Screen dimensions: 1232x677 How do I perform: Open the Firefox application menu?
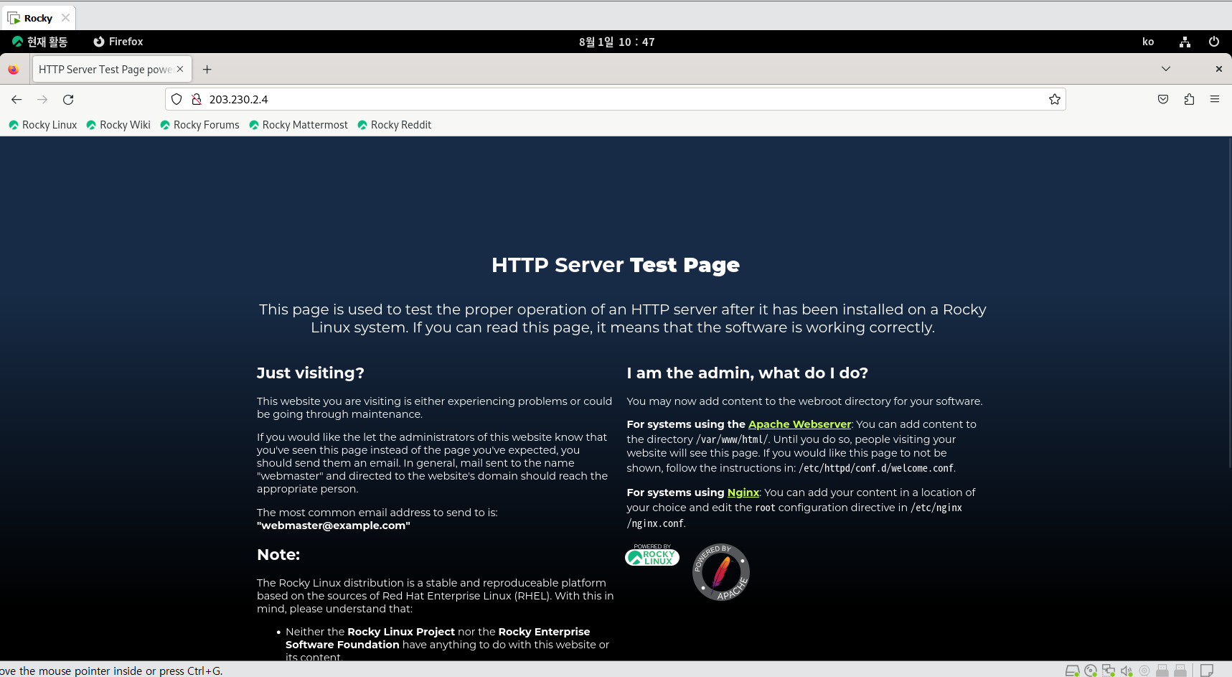[x=1215, y=100]
